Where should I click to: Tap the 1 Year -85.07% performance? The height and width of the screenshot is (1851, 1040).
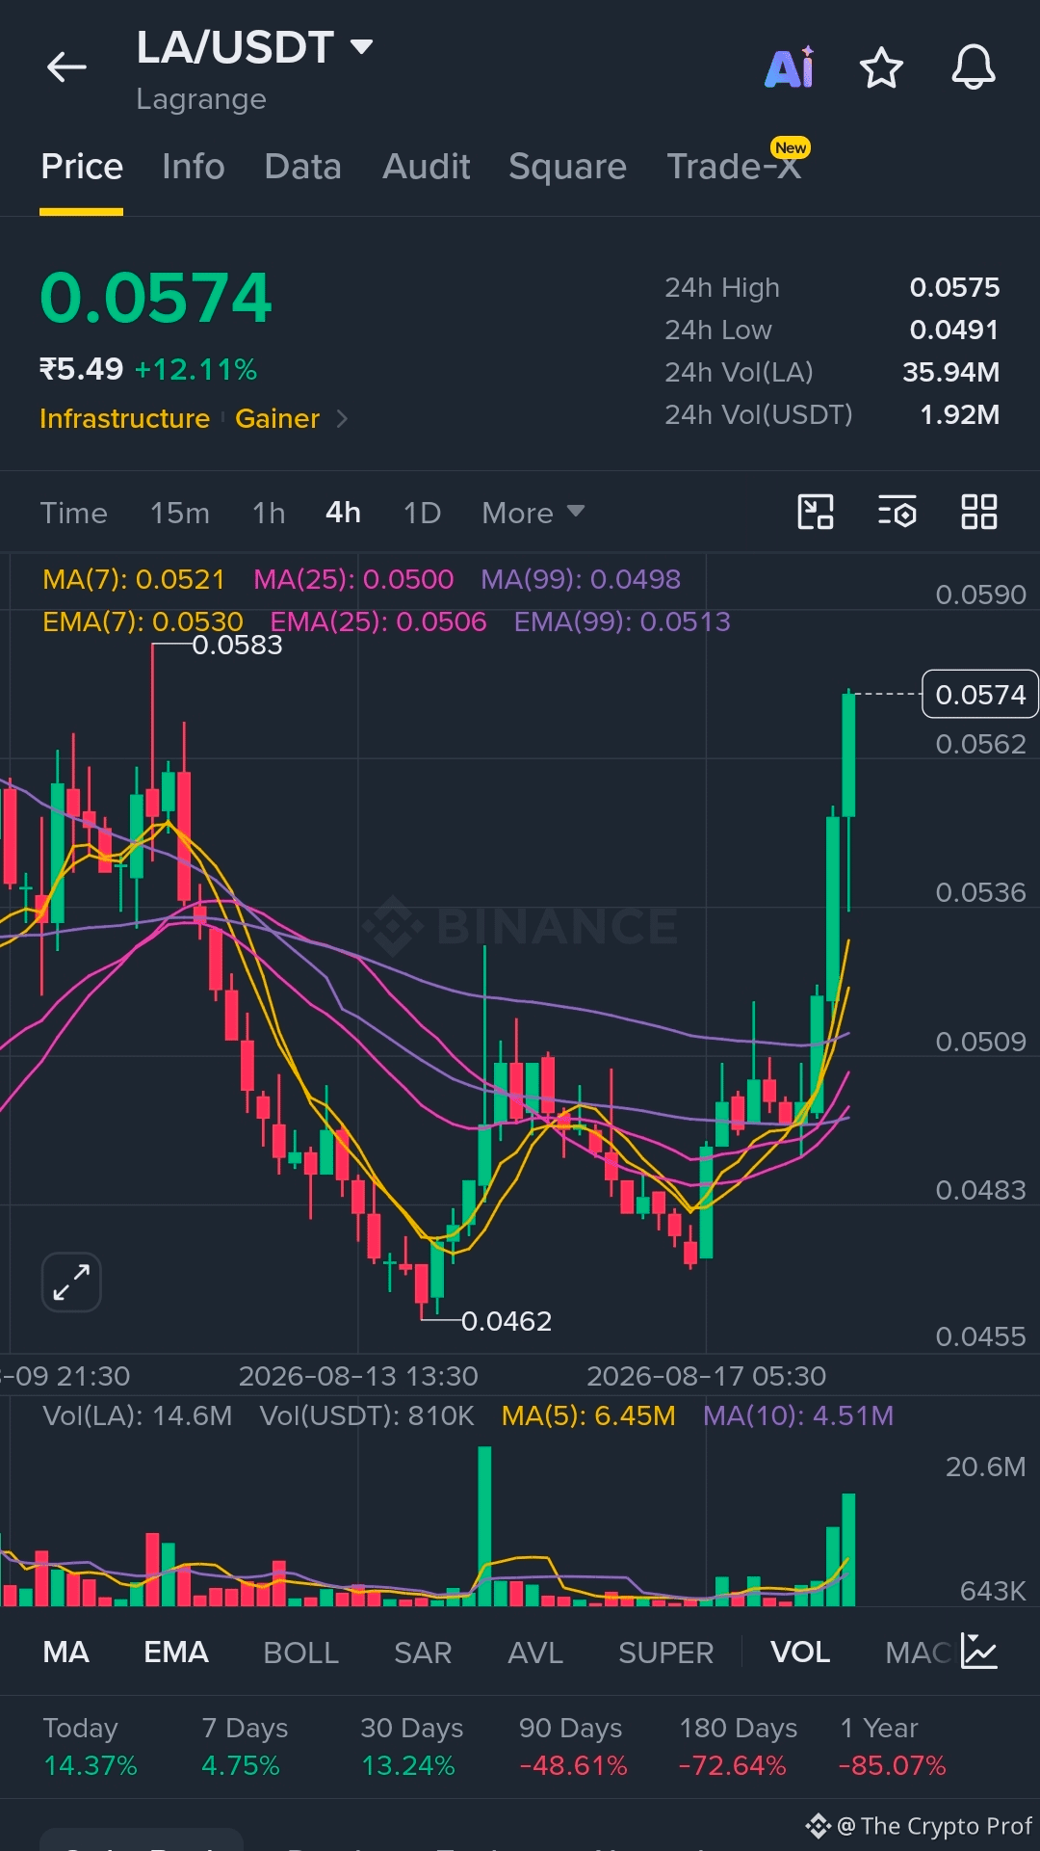pyautogui.click(x=893, y=1747)
